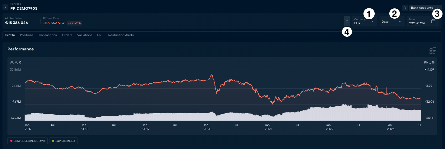
Task: Open the PNL tab
Action: click(x=100, y=35)
